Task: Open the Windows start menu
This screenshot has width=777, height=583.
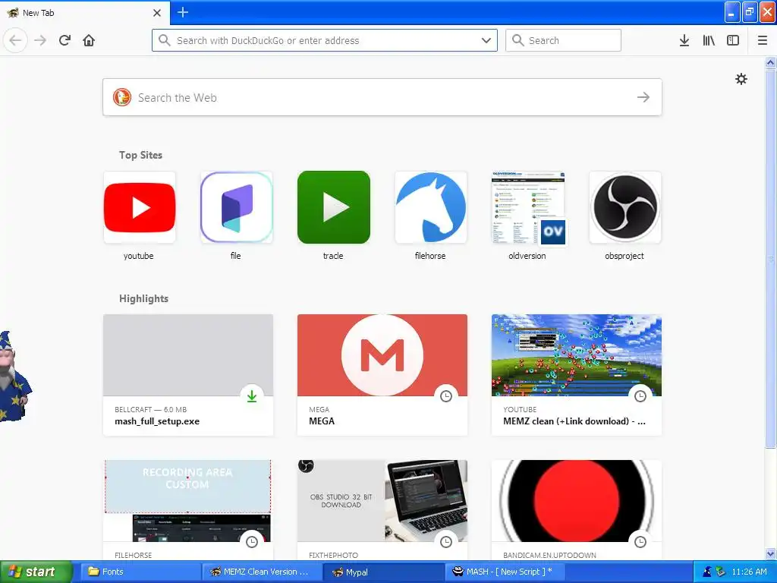Action: [36, 572]
